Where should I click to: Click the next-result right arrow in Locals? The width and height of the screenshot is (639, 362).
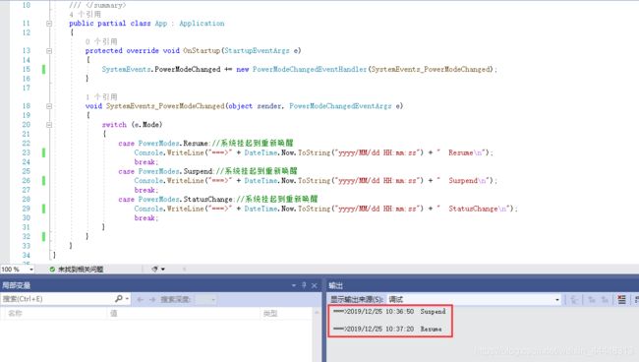[x=152, y=299]
